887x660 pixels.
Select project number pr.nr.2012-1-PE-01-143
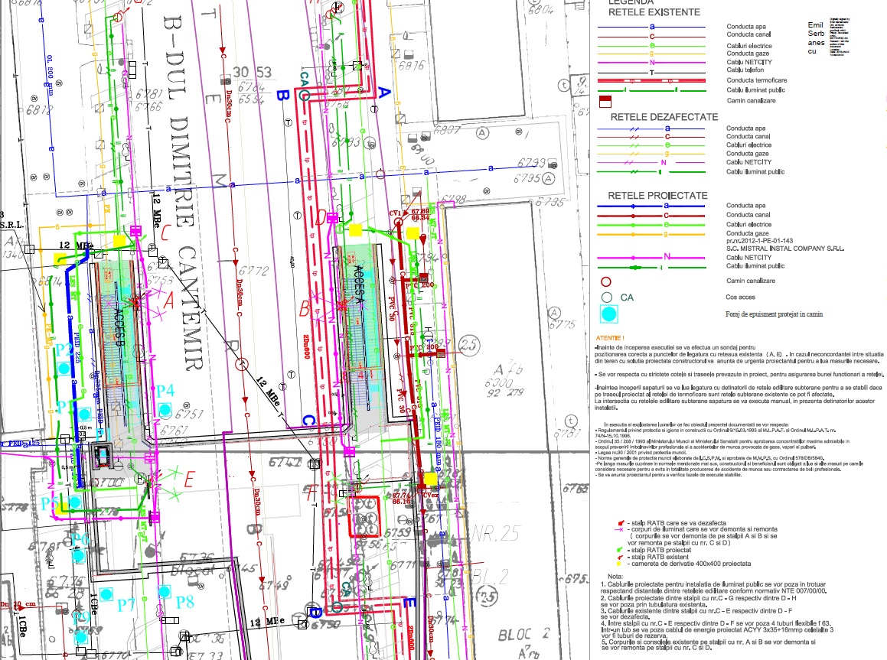[759, 241]
